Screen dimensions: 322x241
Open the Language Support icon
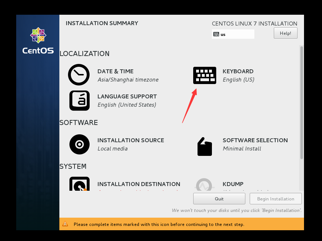(80, 101)
